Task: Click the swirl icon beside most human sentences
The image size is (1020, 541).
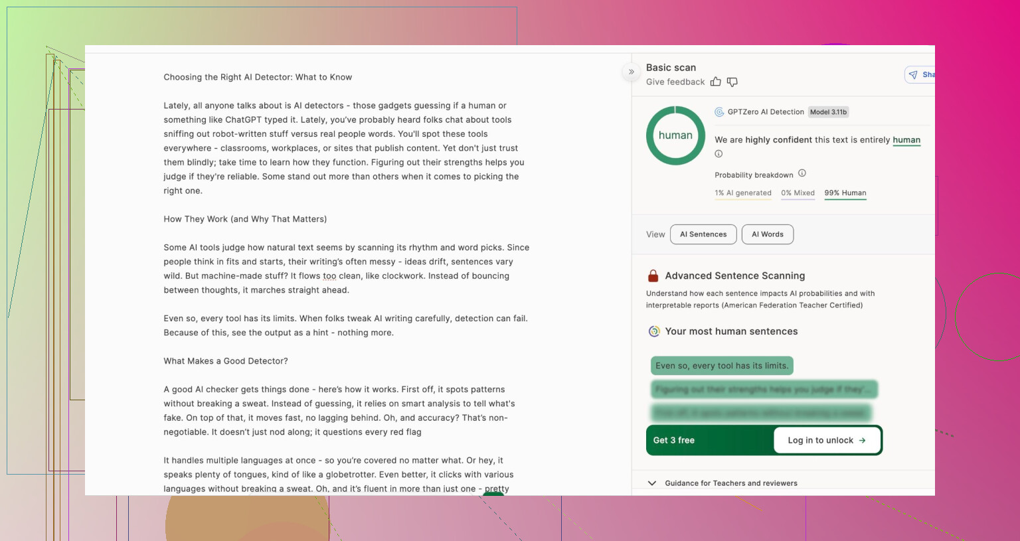Action: click(x=654, y=331)
